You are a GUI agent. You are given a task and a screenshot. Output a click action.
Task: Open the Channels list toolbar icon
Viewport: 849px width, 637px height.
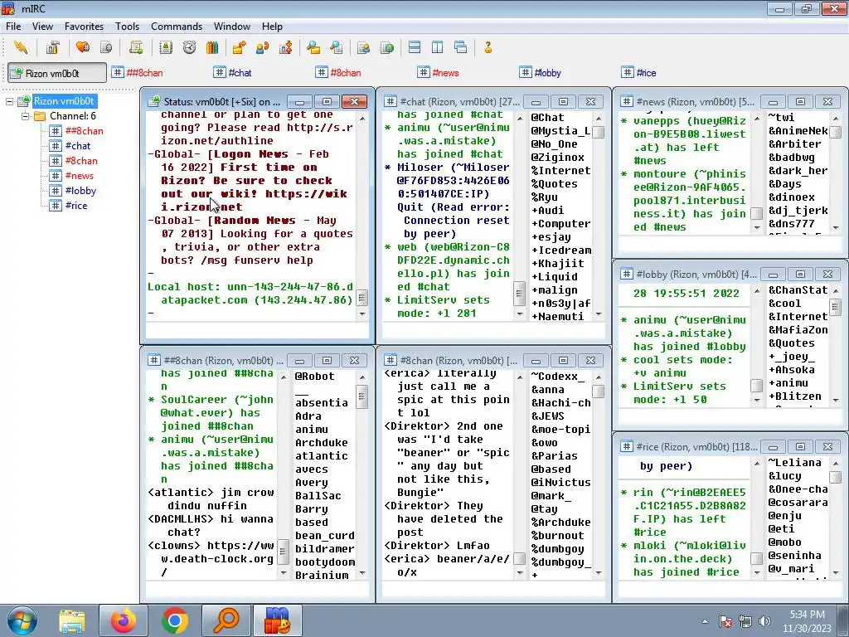coord(106,47)
